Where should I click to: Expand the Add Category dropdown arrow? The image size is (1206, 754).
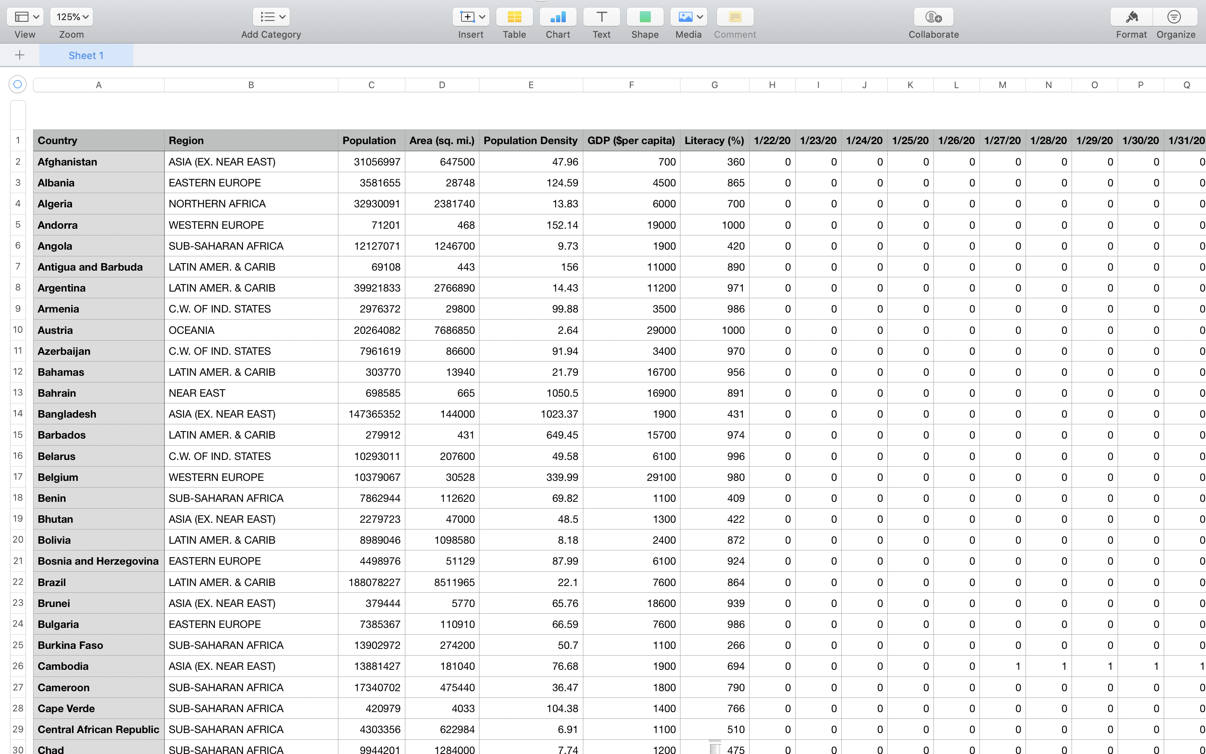pos(283,17)
